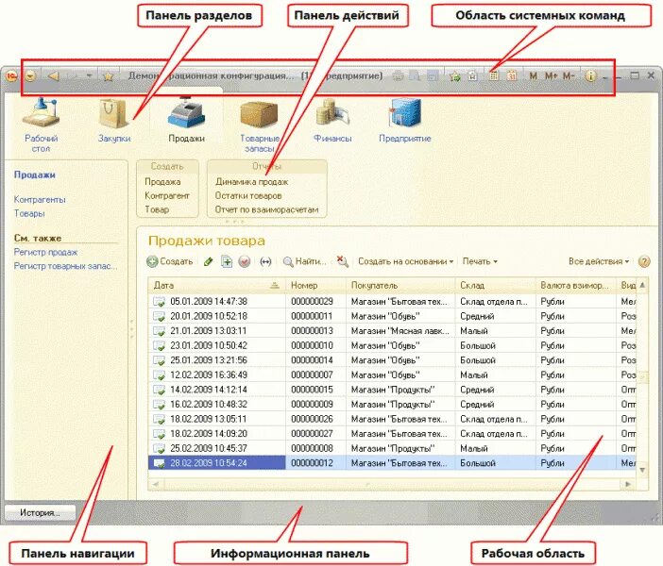Screen dimensions: 663x566
Task: Click the help question mark icon
Action: (x=644, y=262)
